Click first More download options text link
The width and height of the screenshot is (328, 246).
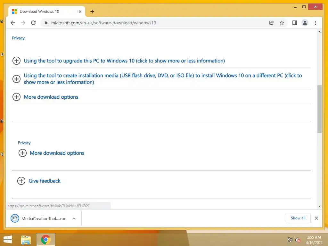[x=51, y=97]
